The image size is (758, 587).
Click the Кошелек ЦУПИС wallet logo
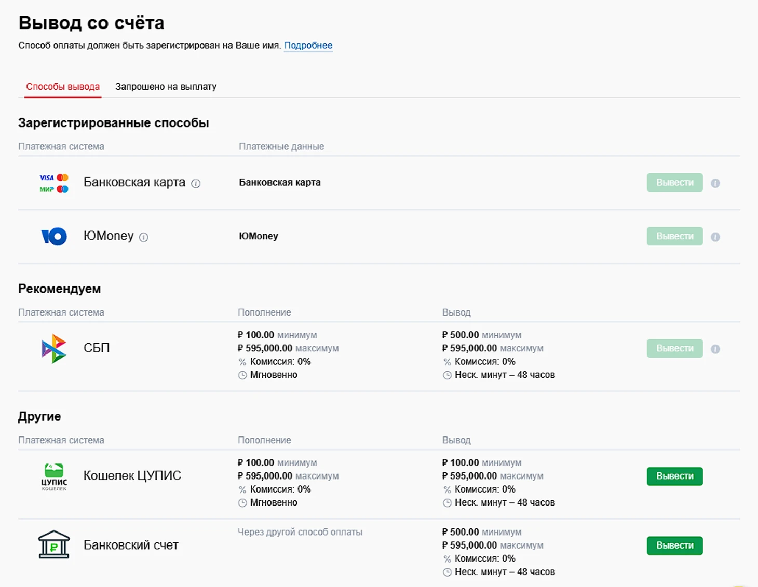coord(54,476)
